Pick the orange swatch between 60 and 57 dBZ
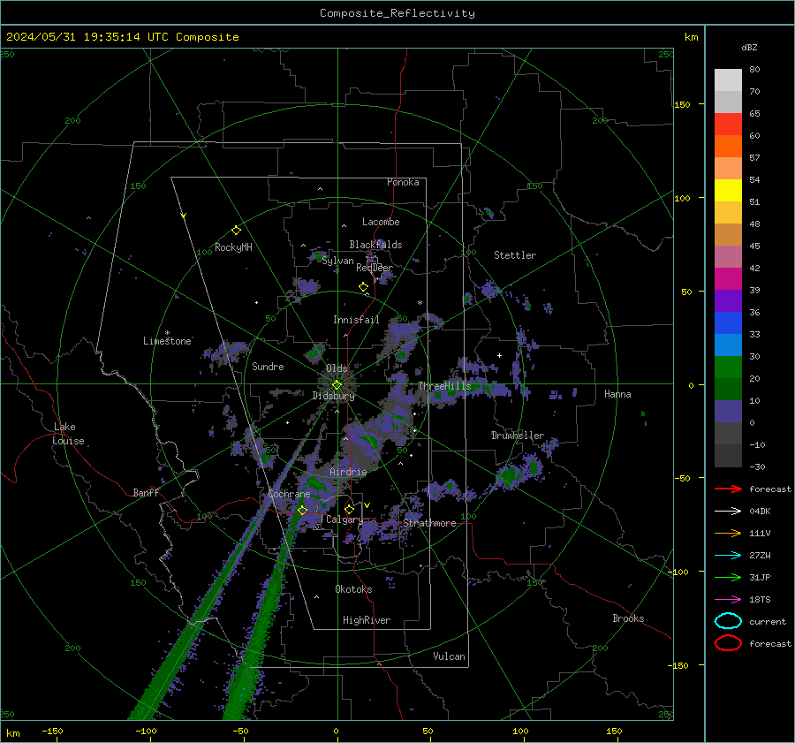795x743 pixels. point(728,146)
